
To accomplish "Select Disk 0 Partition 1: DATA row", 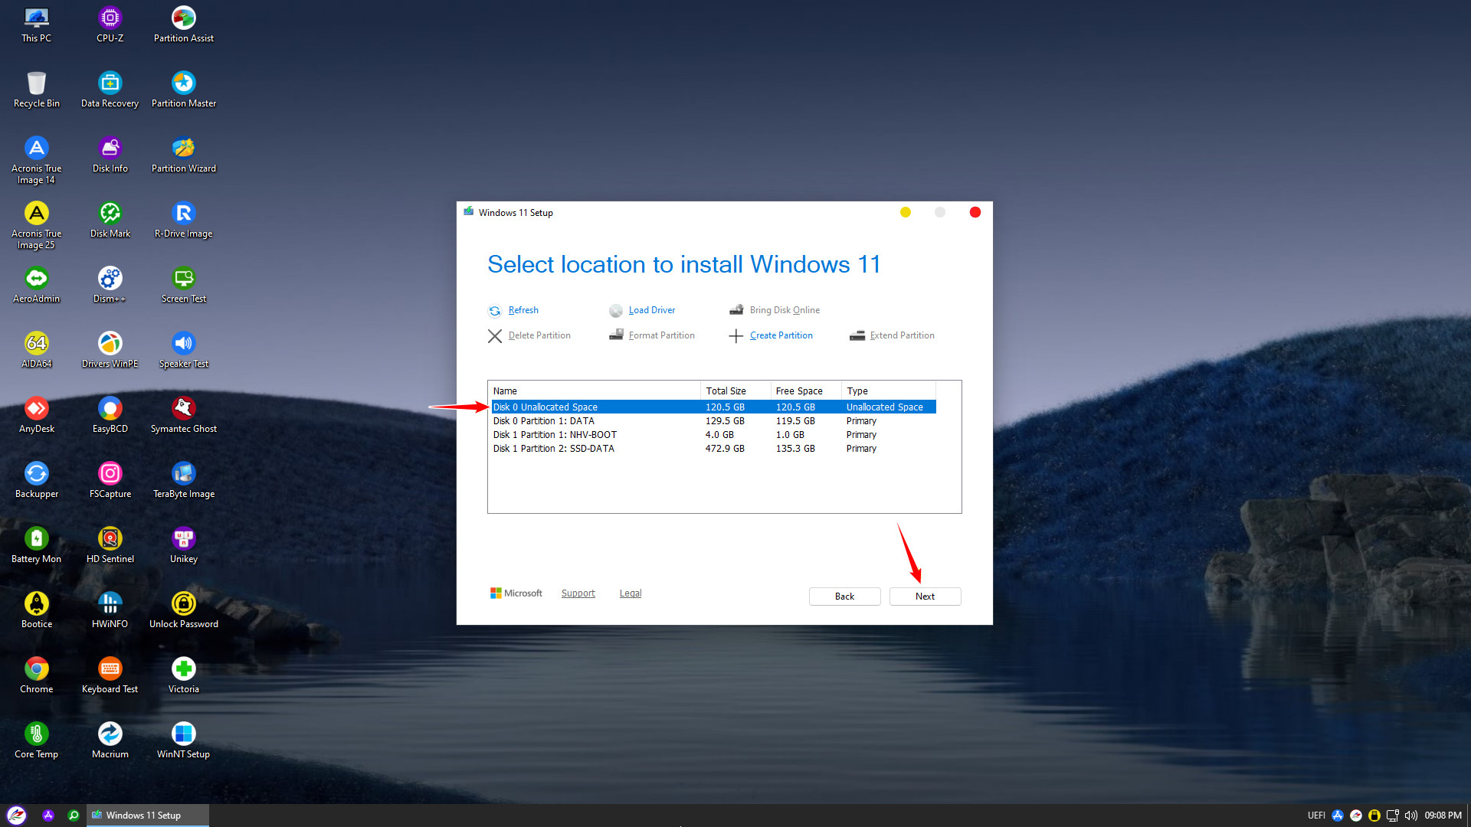I will coord(544,421).
